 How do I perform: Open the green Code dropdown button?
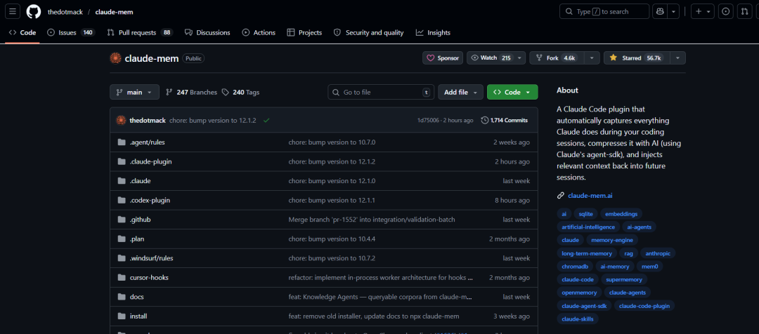coord(512,93)
